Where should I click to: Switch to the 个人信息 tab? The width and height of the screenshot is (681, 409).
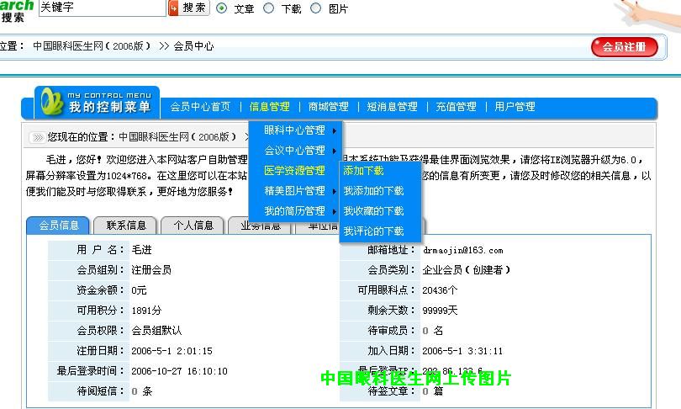(193, 226)
